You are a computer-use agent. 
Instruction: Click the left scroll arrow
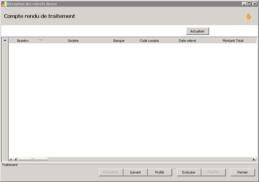click(x=16, y=159)
